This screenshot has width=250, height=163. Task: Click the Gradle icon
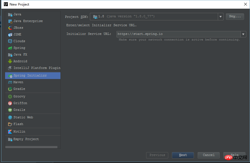10,89
